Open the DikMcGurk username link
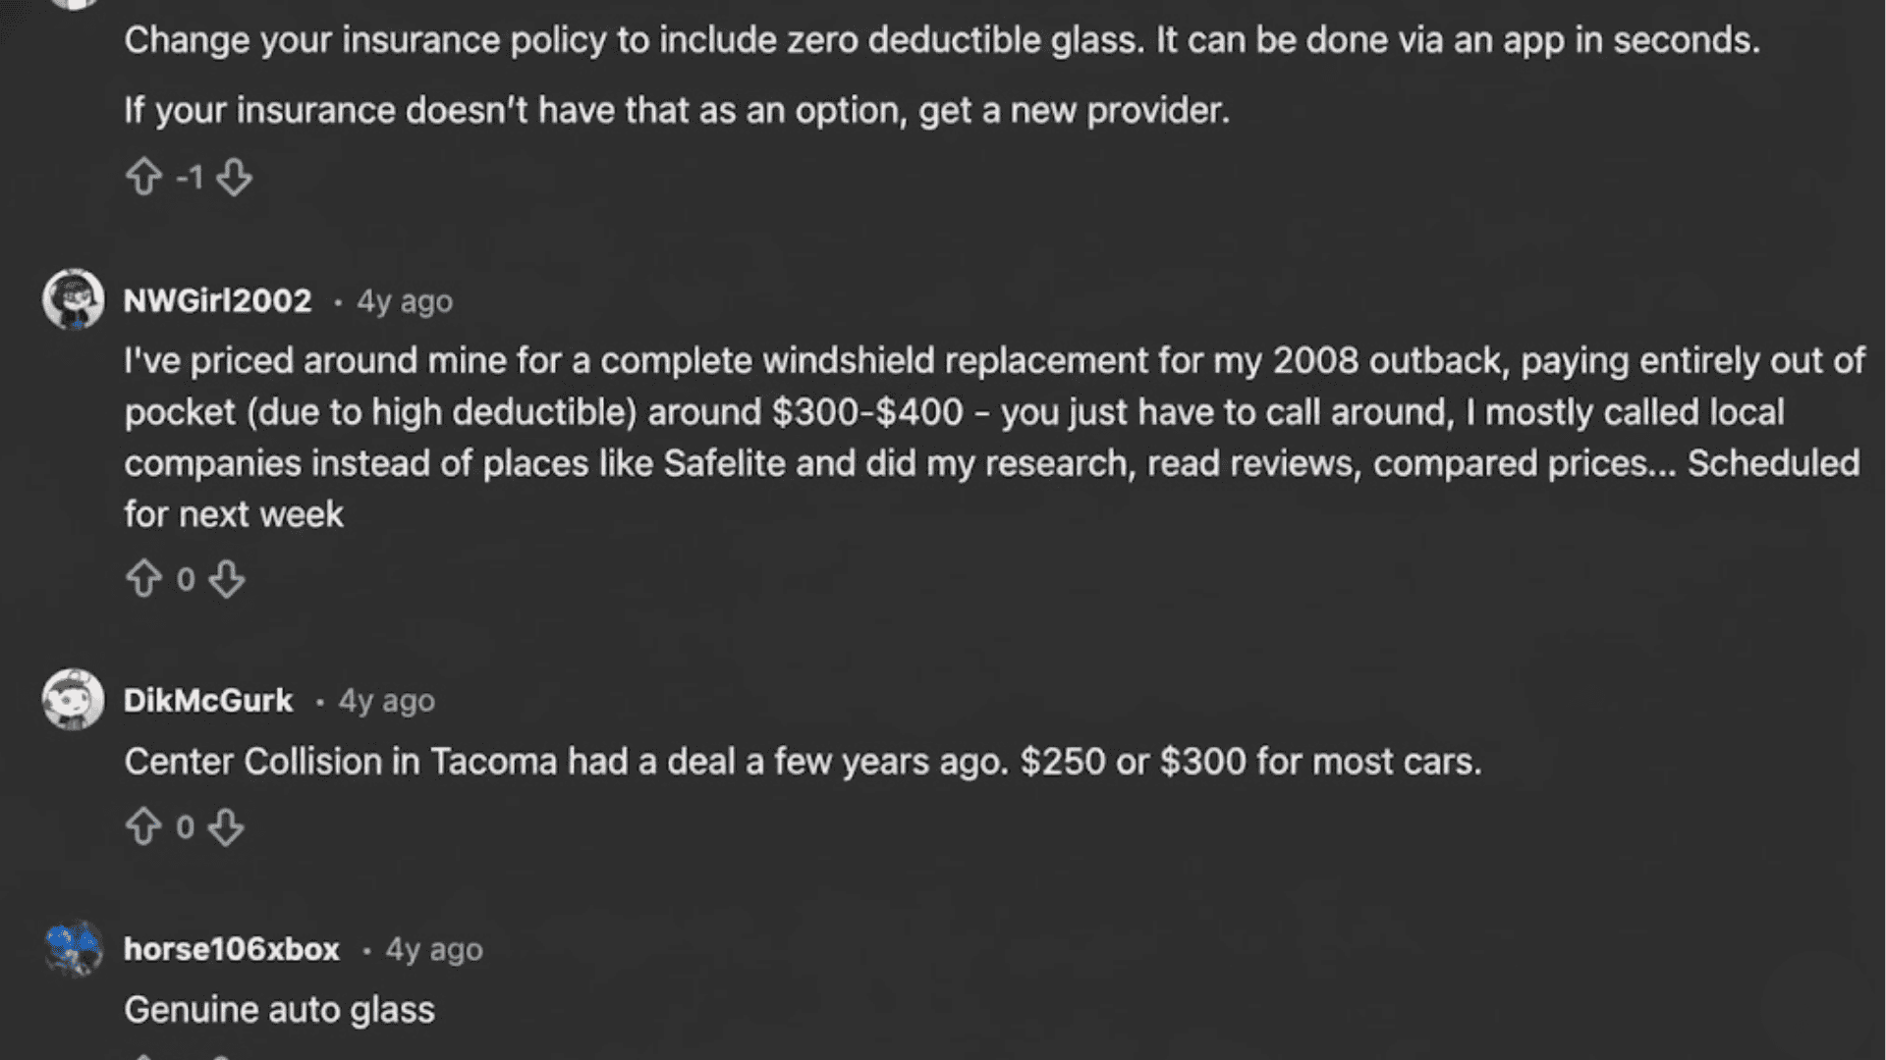 click(208, 700)
